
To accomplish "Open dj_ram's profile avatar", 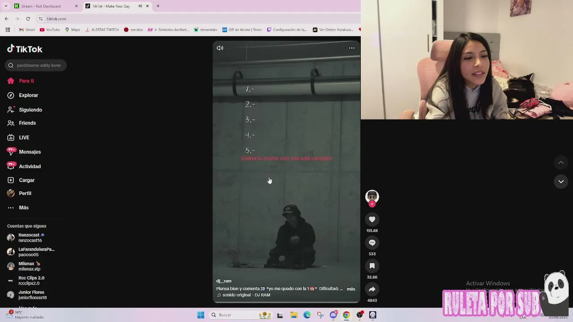I will pyautogui.click(x=372, y=196).
